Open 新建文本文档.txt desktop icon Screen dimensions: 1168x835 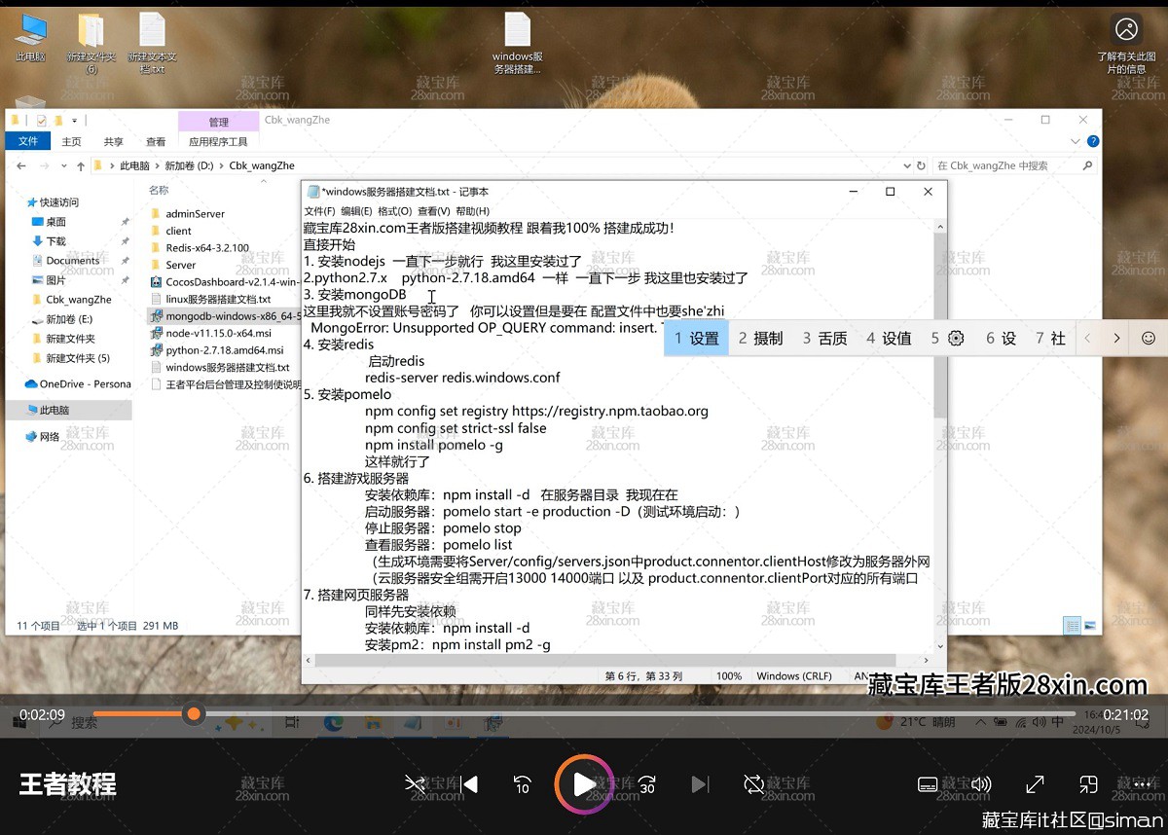[x=152, y=44]
